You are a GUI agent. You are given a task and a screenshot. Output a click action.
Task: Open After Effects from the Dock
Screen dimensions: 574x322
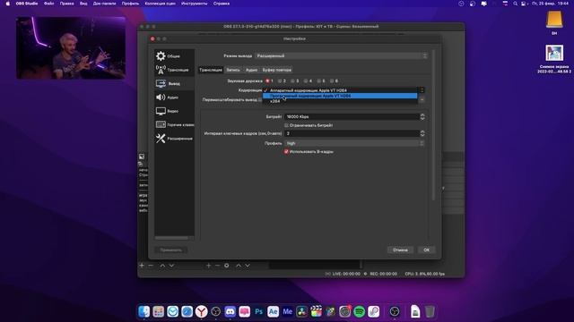tap(273, 311)
